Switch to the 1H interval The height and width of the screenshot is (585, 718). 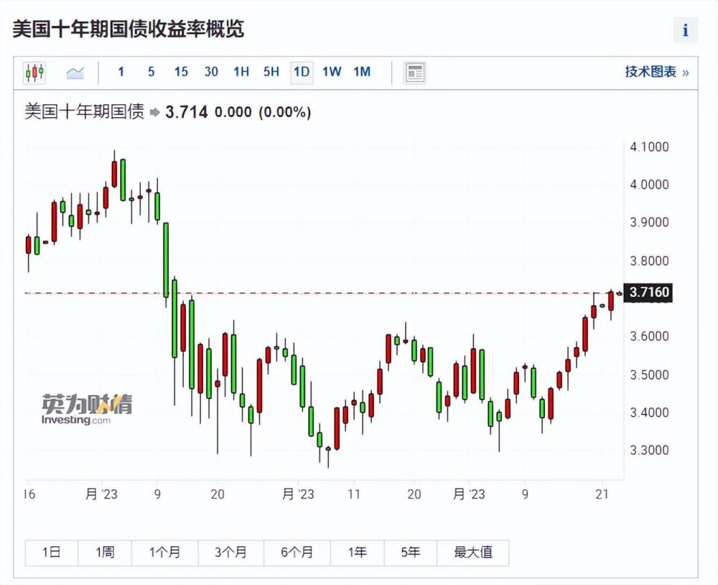[241, 72]
